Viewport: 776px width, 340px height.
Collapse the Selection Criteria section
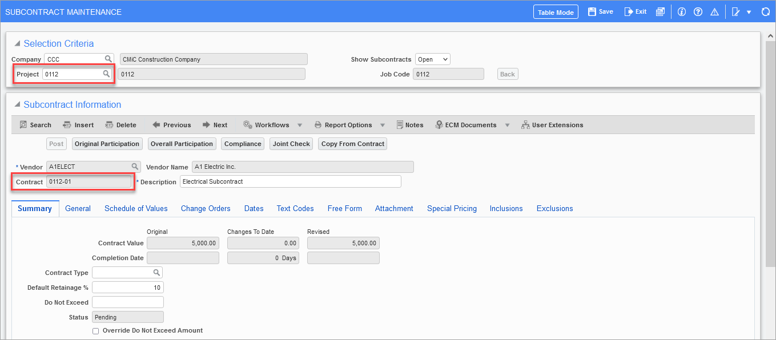point(18,44)
